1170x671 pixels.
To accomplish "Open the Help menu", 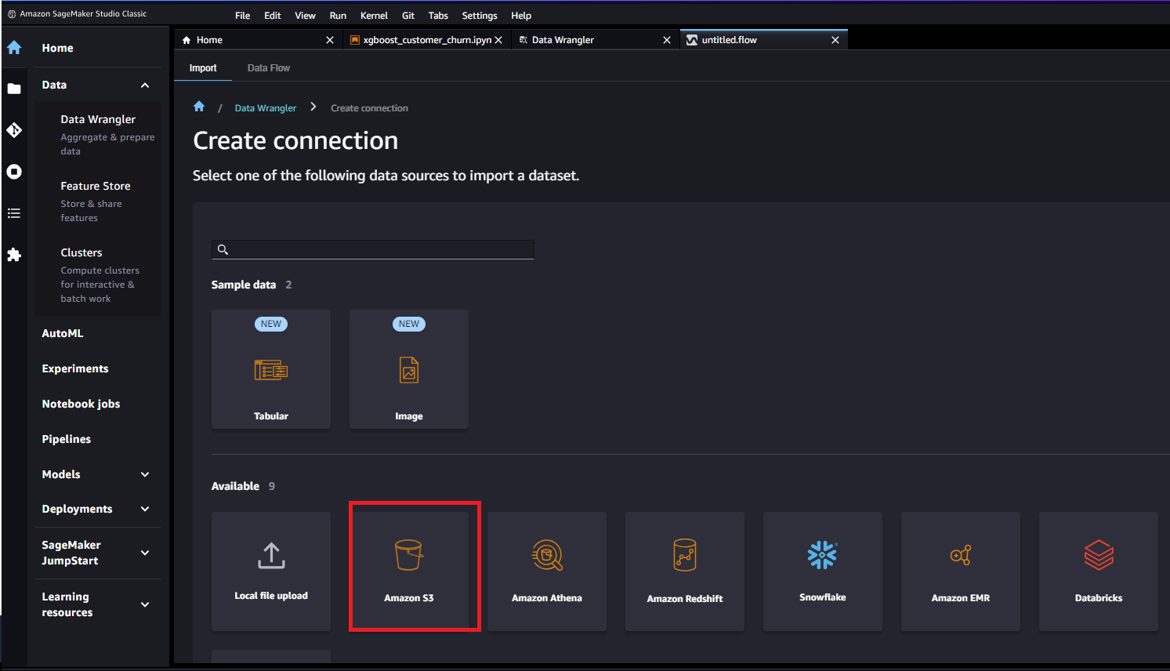I will [521, 16].
